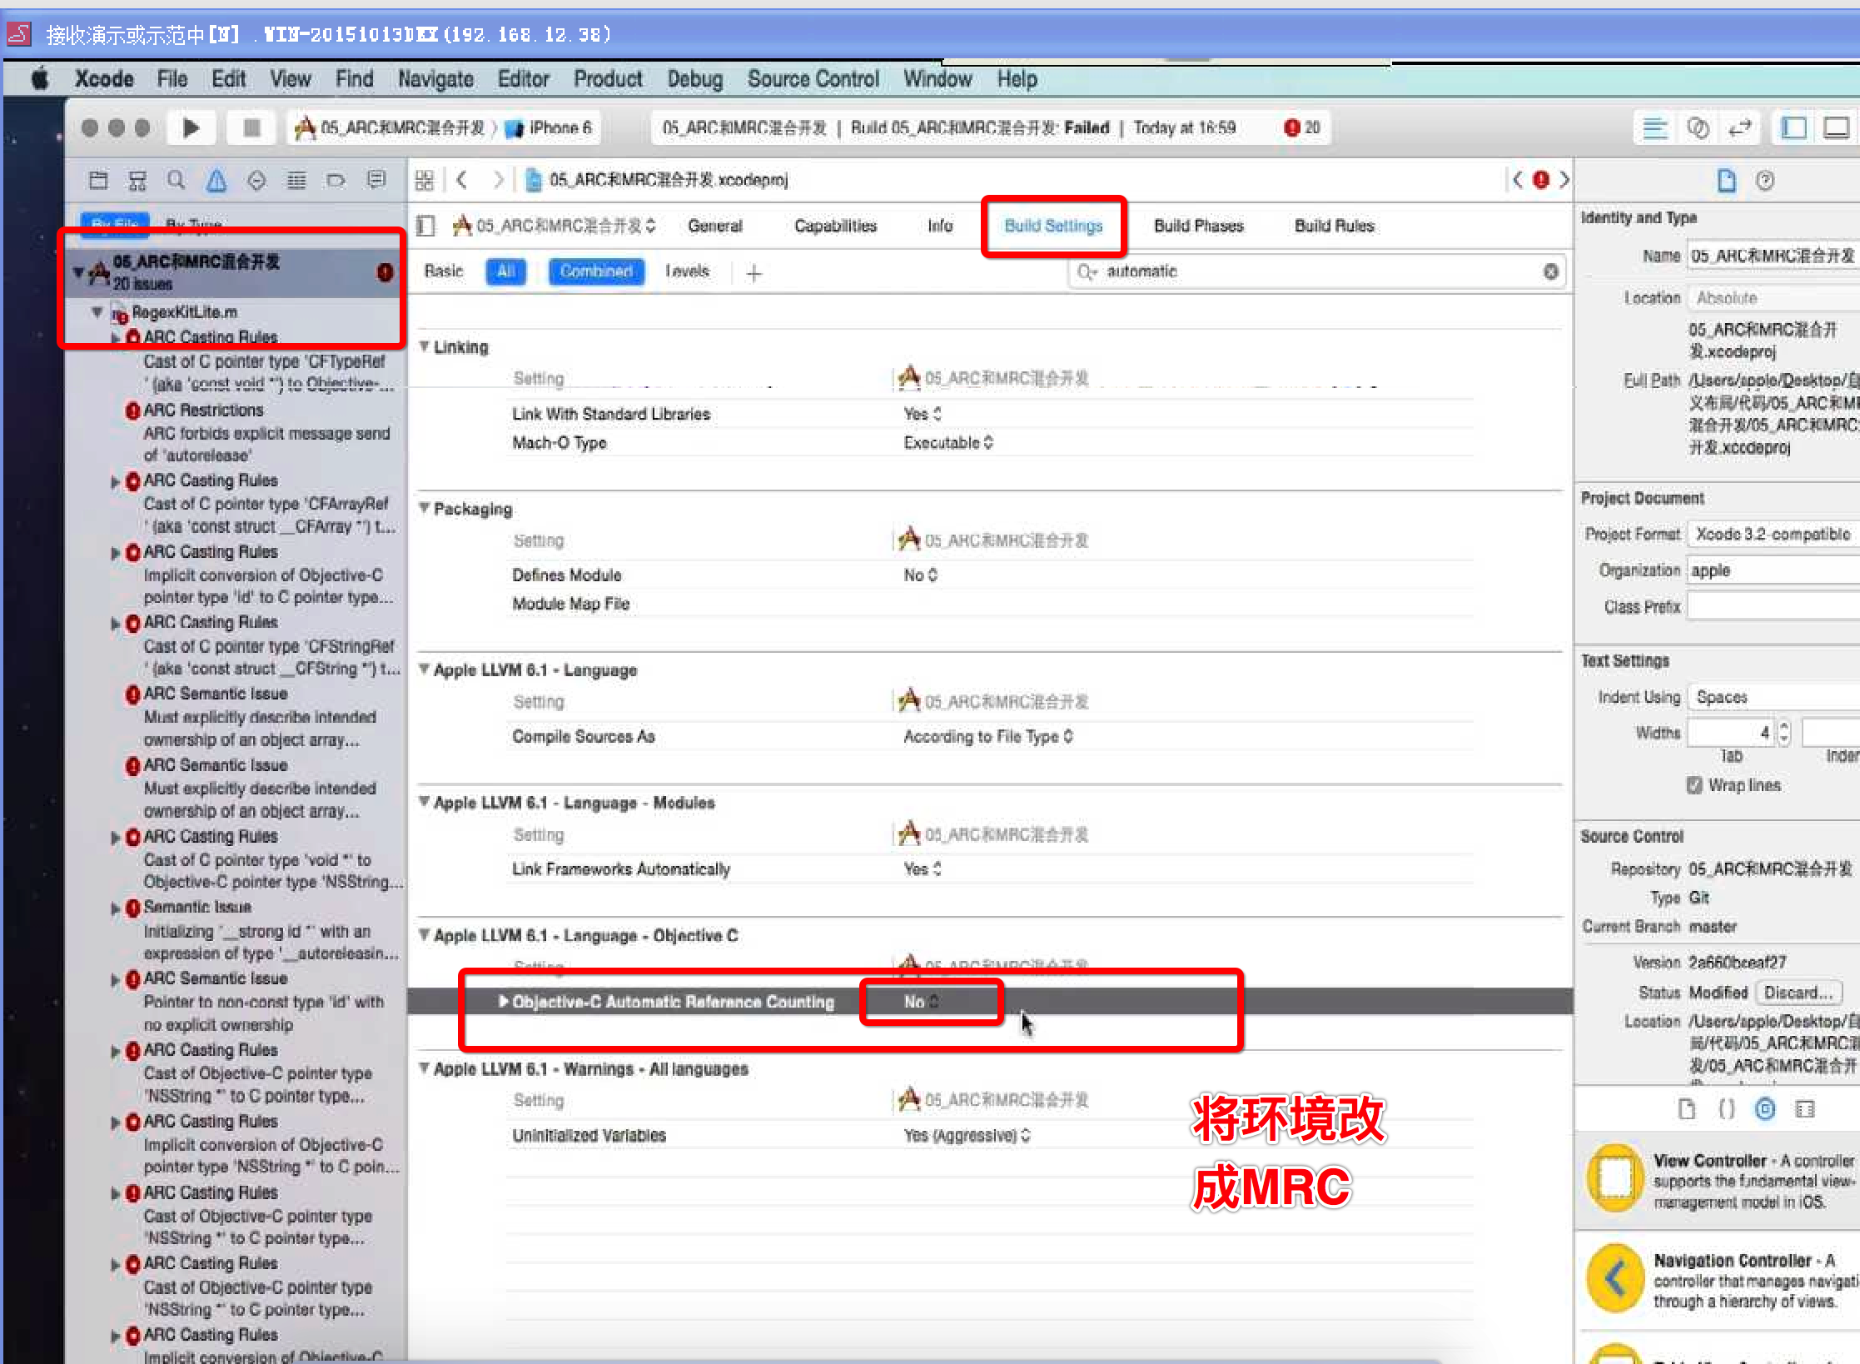Toggle the navigator pane visibility

(1793, 128)
